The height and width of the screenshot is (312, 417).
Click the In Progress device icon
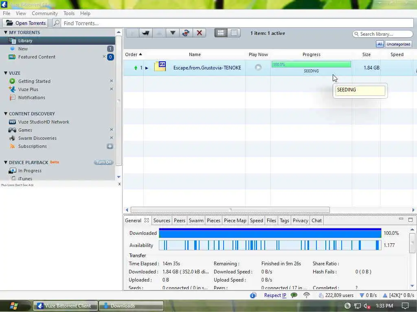tap(12, 171)
